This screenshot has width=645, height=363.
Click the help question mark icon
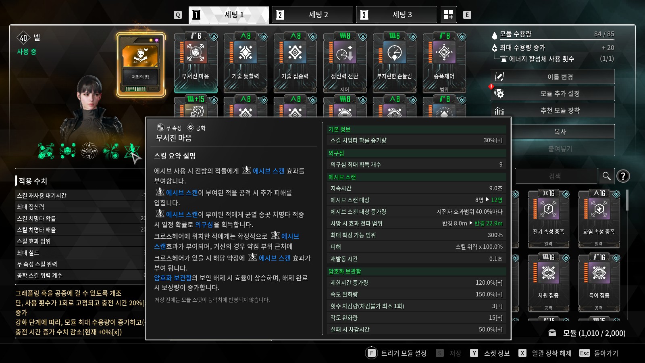click(623, 176)
